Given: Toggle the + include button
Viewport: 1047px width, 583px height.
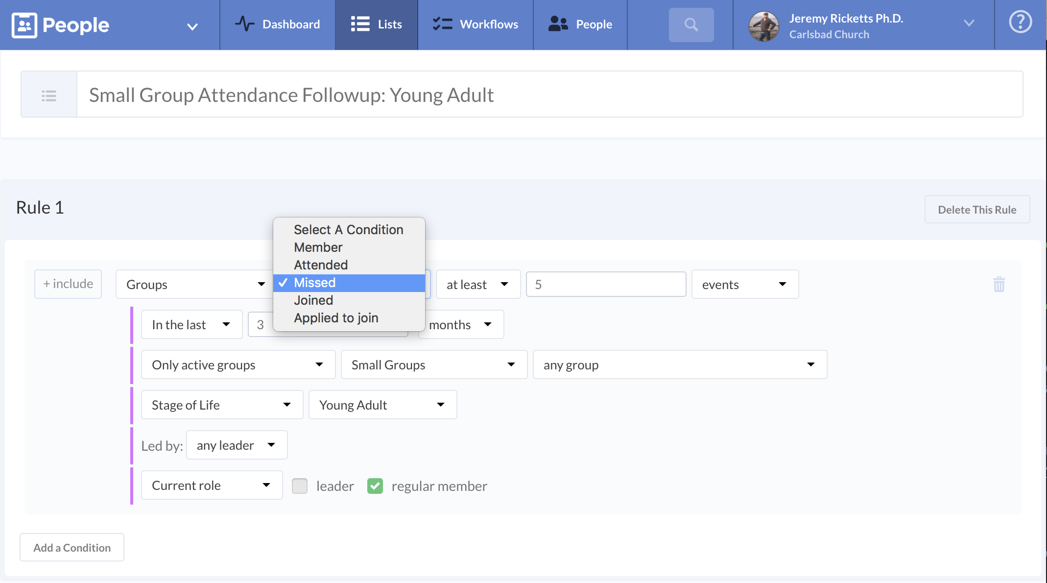Looking at the screenshot, I should pyautogui.click(x=68, y=284).
